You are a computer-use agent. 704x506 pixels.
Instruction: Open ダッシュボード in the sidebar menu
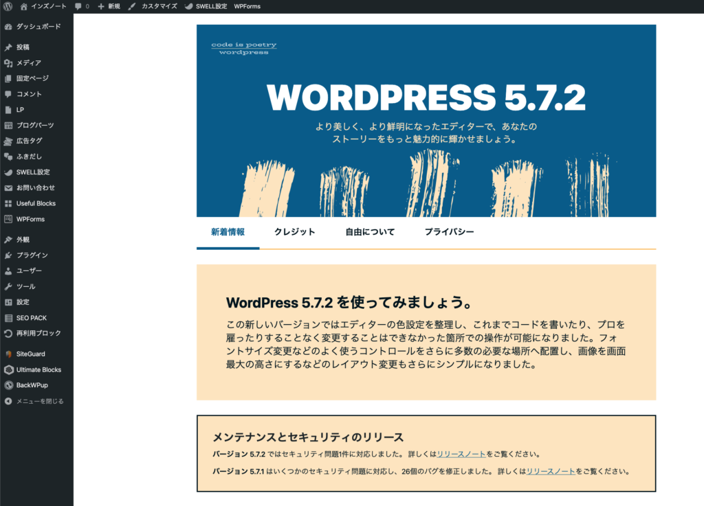[x=37, y=27]
